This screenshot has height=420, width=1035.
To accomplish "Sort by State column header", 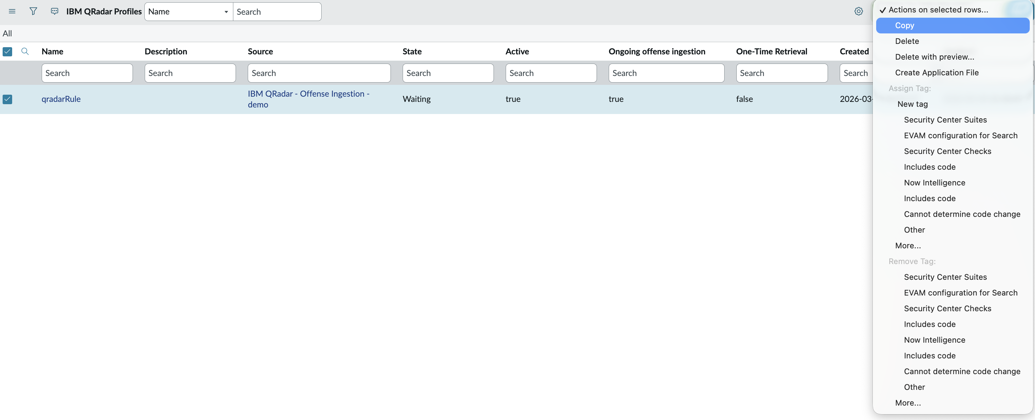I will click(412, 51).
